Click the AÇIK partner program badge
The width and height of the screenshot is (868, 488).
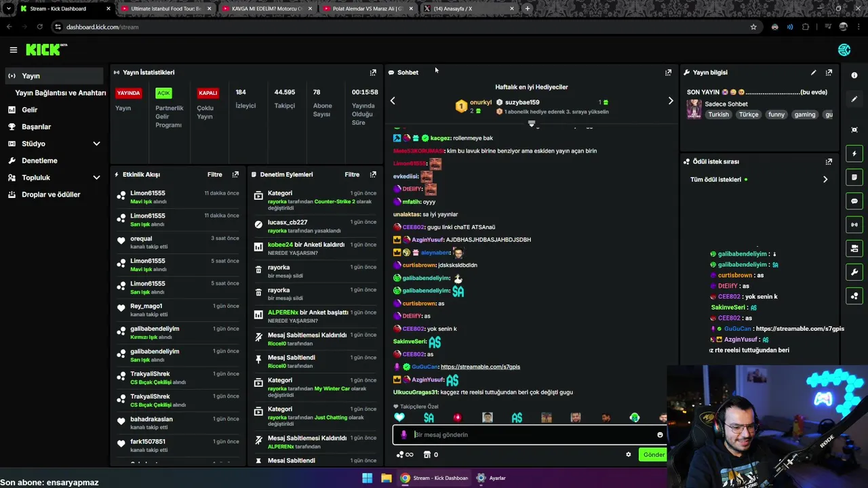click(x=163, y=93)
